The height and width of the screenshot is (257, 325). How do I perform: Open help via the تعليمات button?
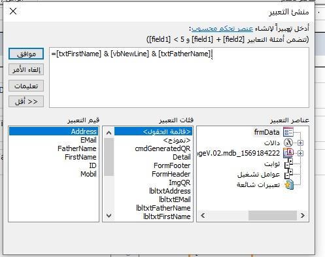coord(26,86)
